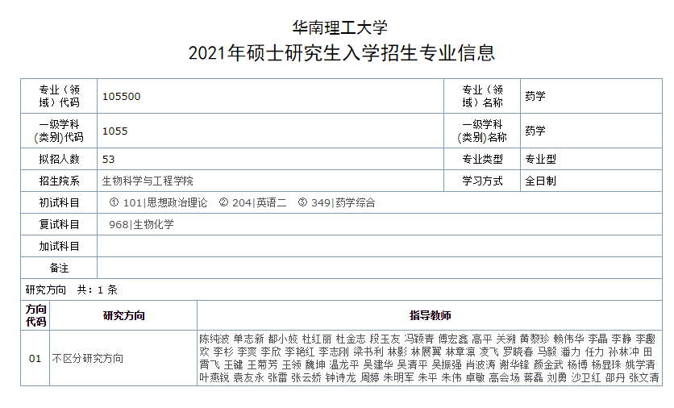Viewport: 674px width, 408px height.
Task: Click the label 专业（领域）名称
Action: tap(482, 96)
